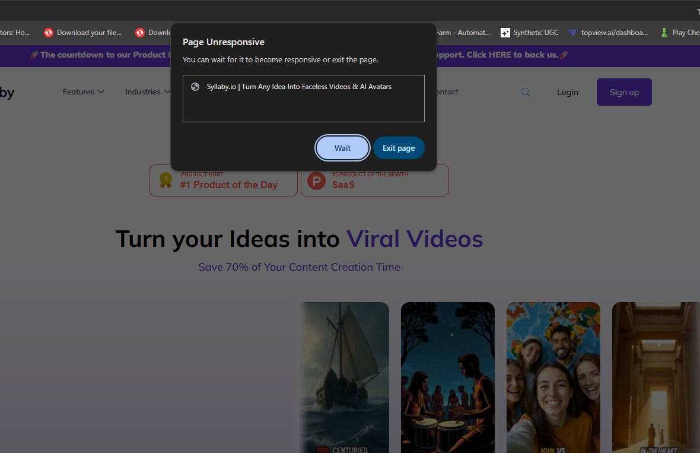Open the group selfie 'Join Us' thumbnail
The width and height of the screenshot is (700, 453).
click(x=553, y=378)
